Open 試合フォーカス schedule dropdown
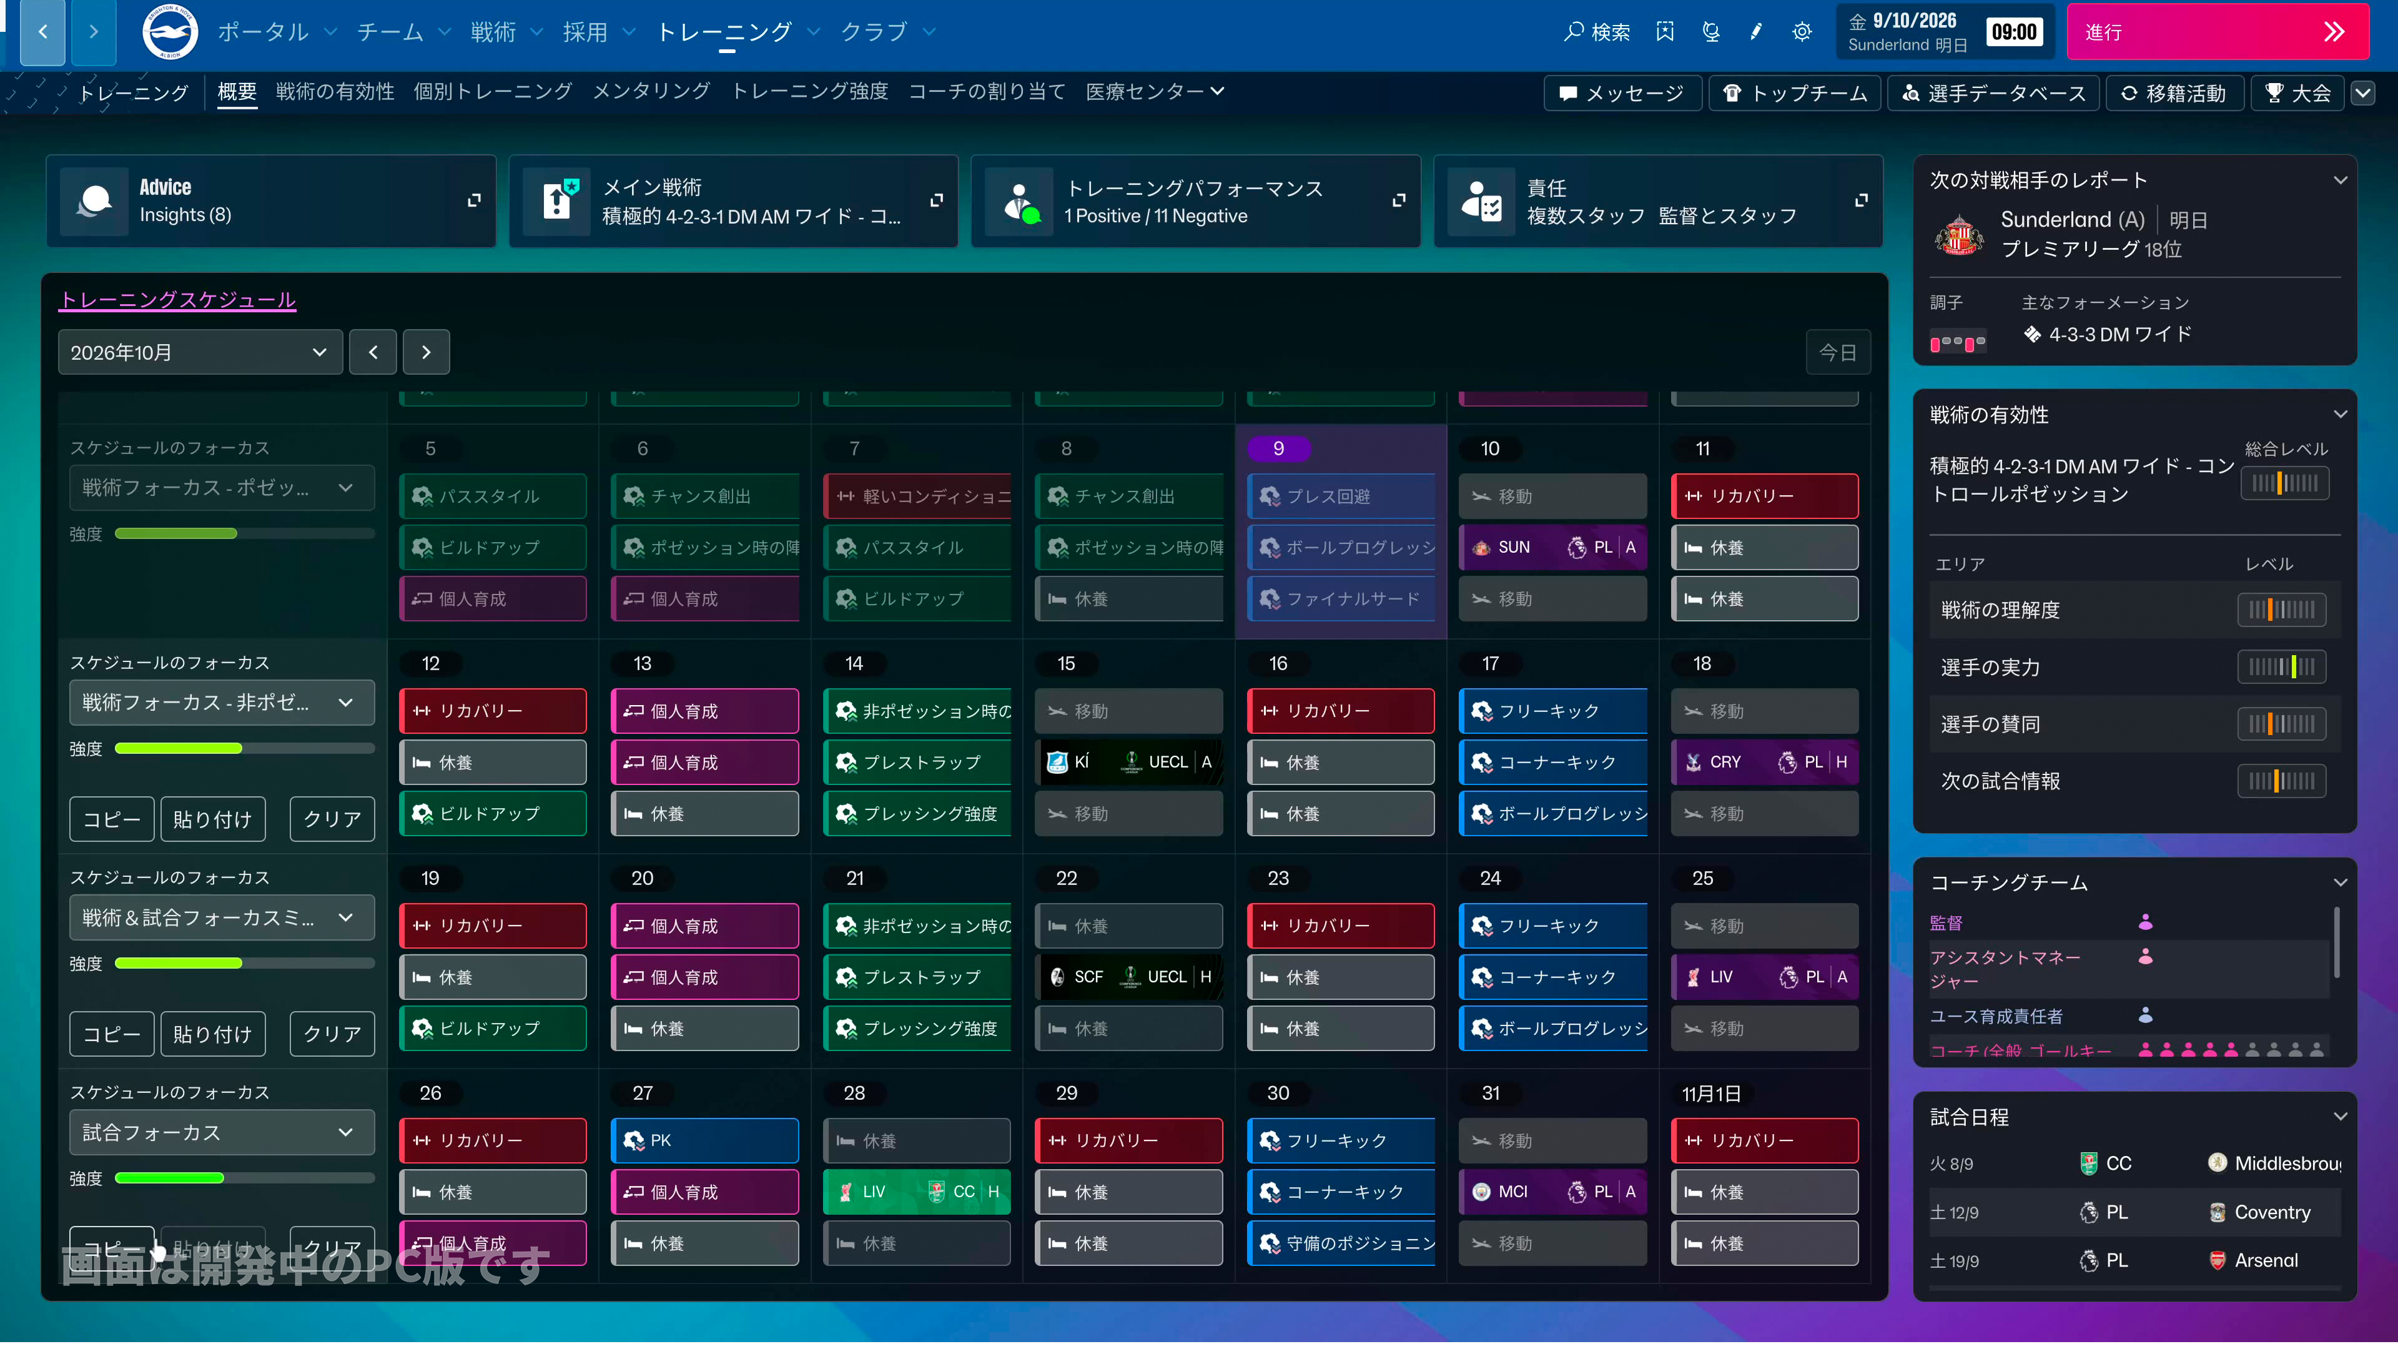Image resolution: width=2398 pixels, height=1349 pixels. pyautogui.click(x=222, y=1132)
